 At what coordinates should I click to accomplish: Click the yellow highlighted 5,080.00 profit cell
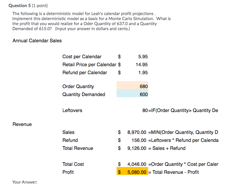pyautogui.click(x=132, y=171)
